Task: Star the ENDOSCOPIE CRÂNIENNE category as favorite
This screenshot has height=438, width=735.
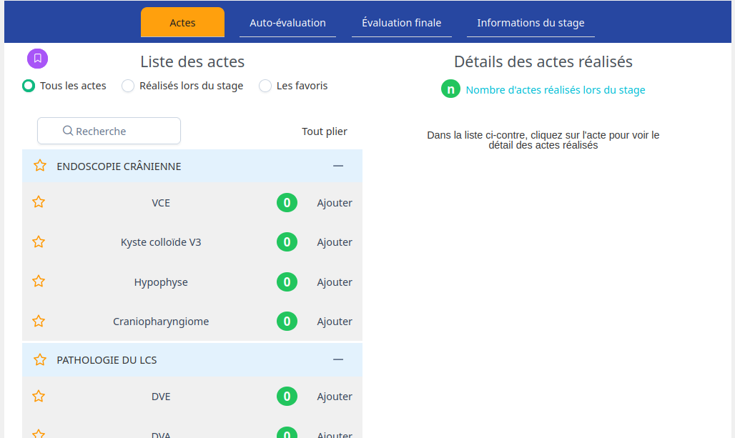Action: pyautogui.click(x=40, y=166)
